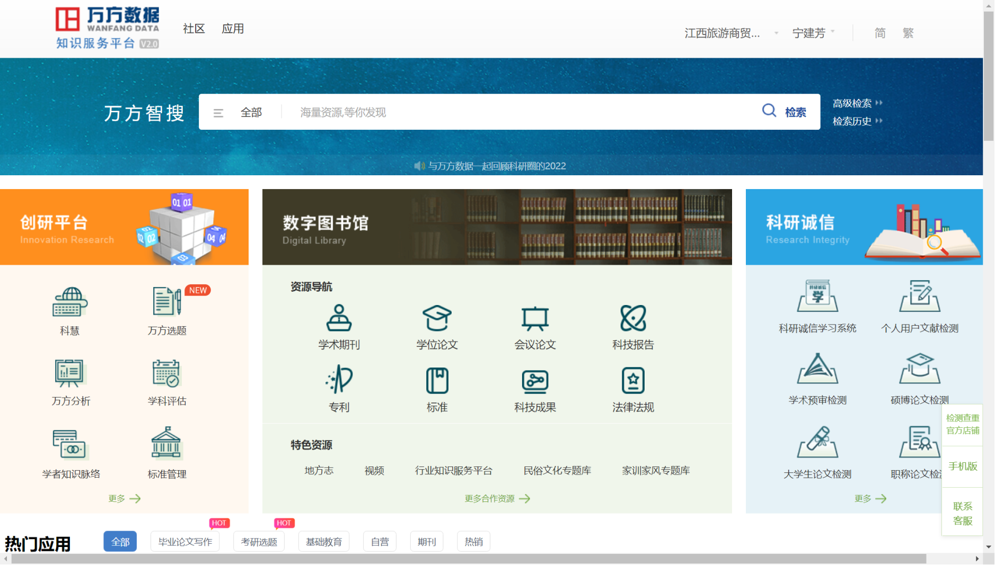Click the 检索 search button
The width and height of the screenshot is (995, 565).
click(795, 112)
